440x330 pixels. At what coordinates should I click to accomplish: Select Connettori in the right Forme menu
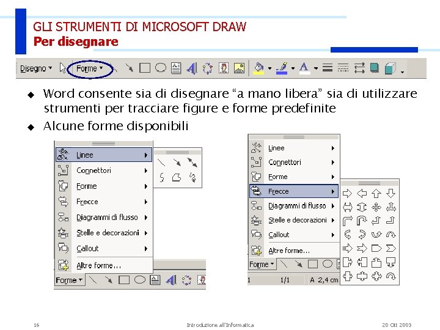[294, 162]
